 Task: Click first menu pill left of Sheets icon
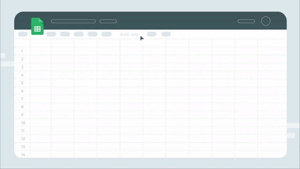point(23,34)
